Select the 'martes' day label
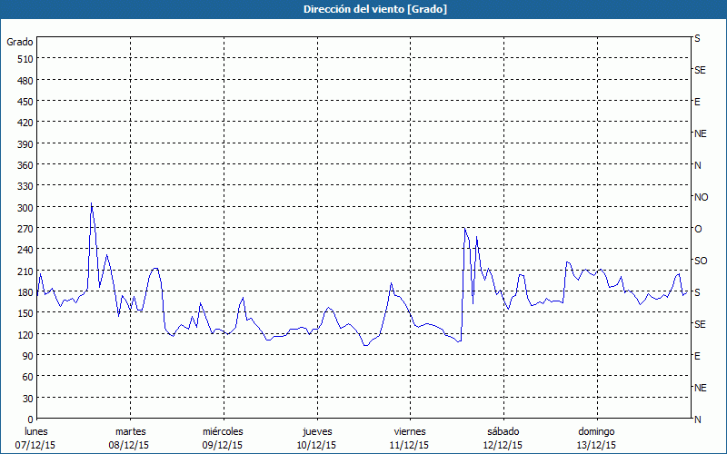This screenshot has height=454, width=727. click(x=130, y=431)
